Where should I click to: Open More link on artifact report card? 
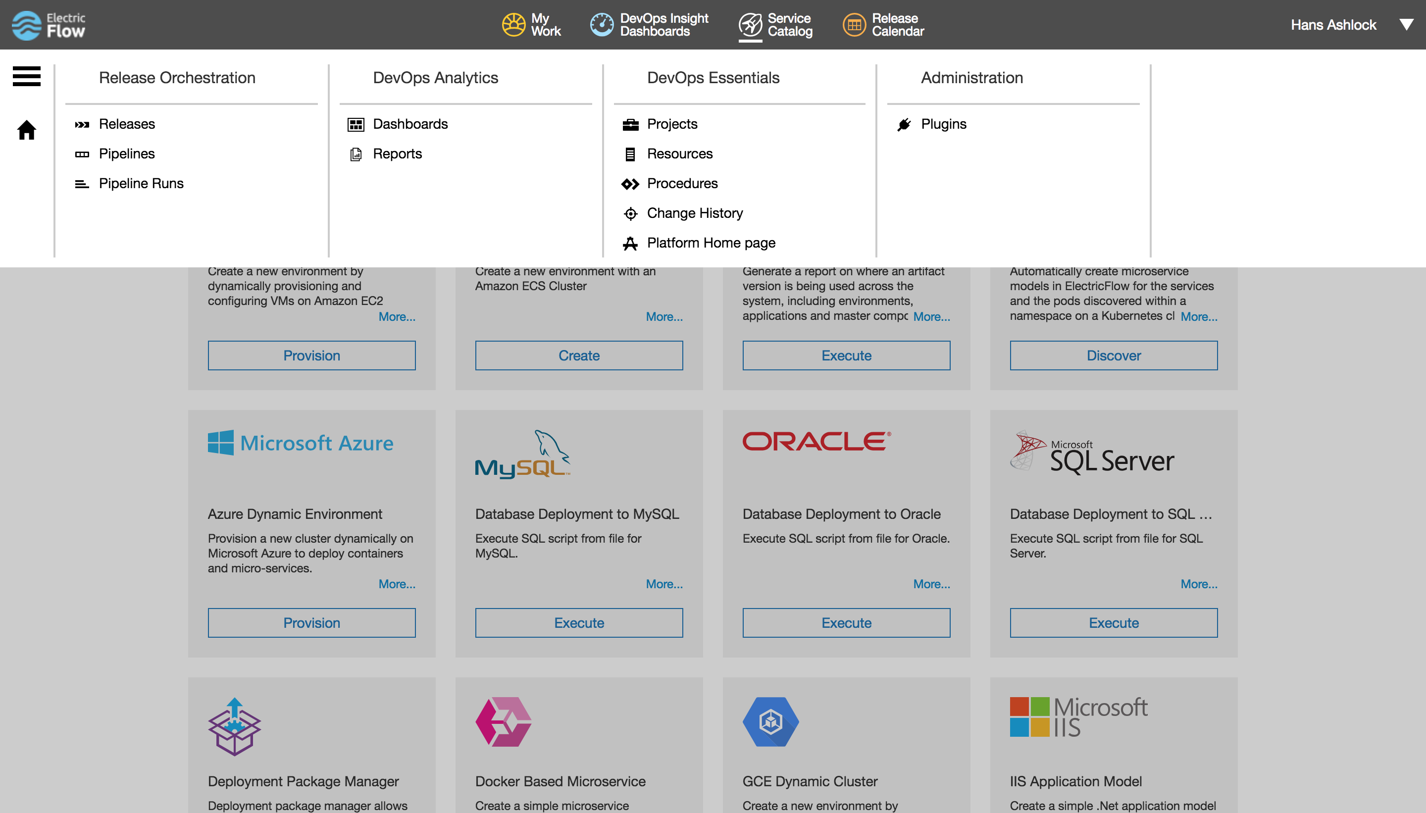pyautogui.click(x=932, y=316)
